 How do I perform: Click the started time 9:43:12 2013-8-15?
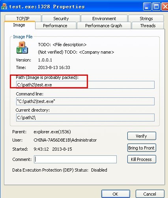pos(53,149)
